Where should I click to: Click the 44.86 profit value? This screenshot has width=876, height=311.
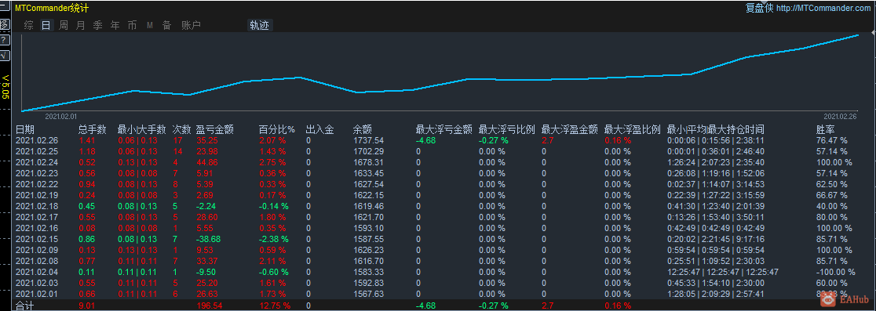[x=206, y=162]
